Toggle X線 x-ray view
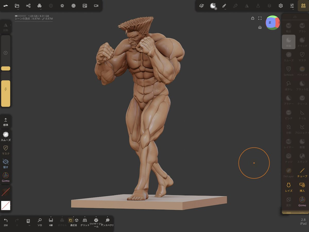This screenshot has width=309, height=232. pyautogui.click(x=51, y=222)
